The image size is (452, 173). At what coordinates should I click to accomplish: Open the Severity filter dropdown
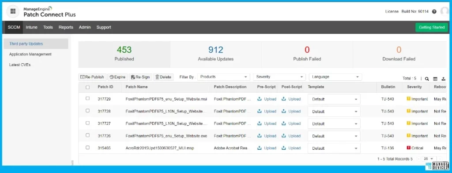coord(279,77)
